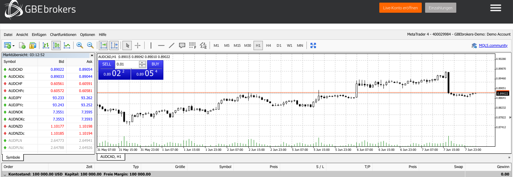The width and height of the screenshot is (513, 177).
Task: Click the GBE brokers logo
Action: [40, 9]
